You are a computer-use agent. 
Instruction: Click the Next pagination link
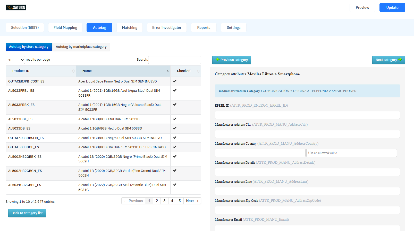[192, 201]
